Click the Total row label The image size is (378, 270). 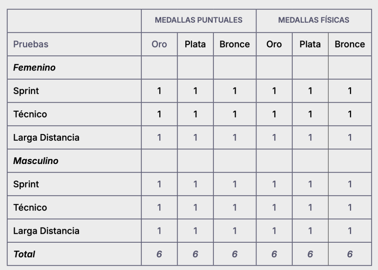click(24, 254)
